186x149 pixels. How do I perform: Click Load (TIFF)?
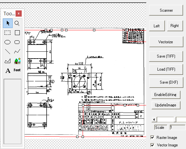pyautogui.click(x=166, y=69)
